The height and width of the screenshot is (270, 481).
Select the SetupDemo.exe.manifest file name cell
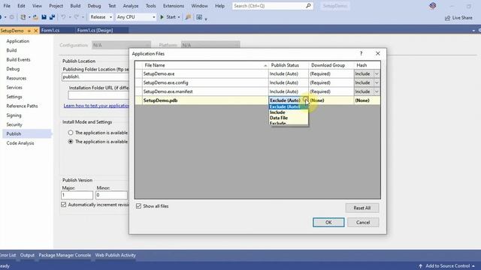click(x=205, y=91)
